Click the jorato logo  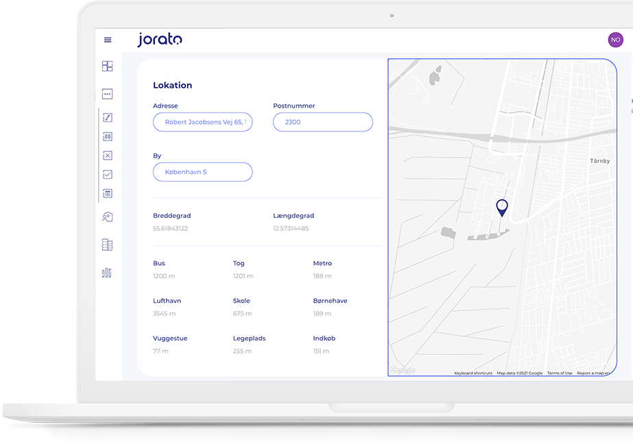[158, 40]
